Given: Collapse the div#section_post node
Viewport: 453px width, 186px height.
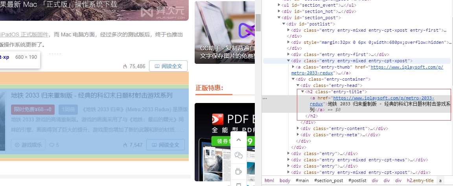Looking at the screenshot, I should click(279, 18).
